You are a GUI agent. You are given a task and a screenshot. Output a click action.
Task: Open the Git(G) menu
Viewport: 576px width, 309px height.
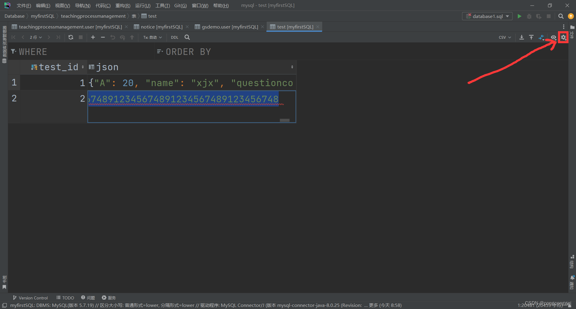(x=180, y=5)
